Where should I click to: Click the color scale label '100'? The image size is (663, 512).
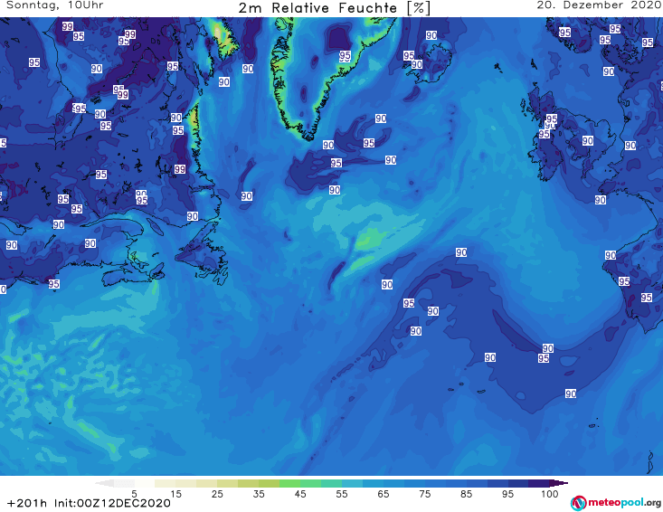click(x=550, y=494)
